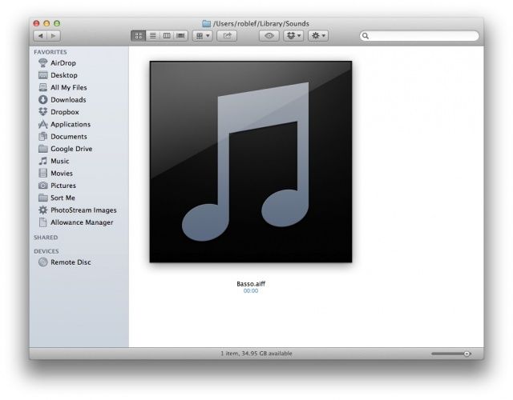Go back with the left arrow

tap(39, 36)
